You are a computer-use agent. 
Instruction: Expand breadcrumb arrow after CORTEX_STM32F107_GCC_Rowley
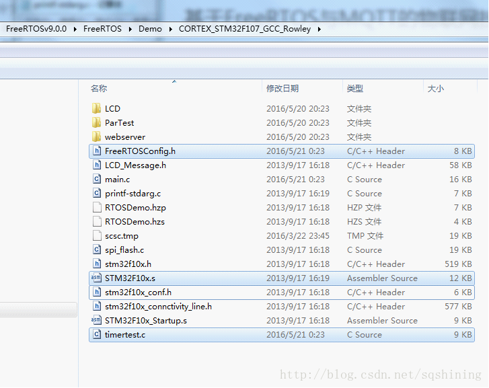(x=319, y=29)
